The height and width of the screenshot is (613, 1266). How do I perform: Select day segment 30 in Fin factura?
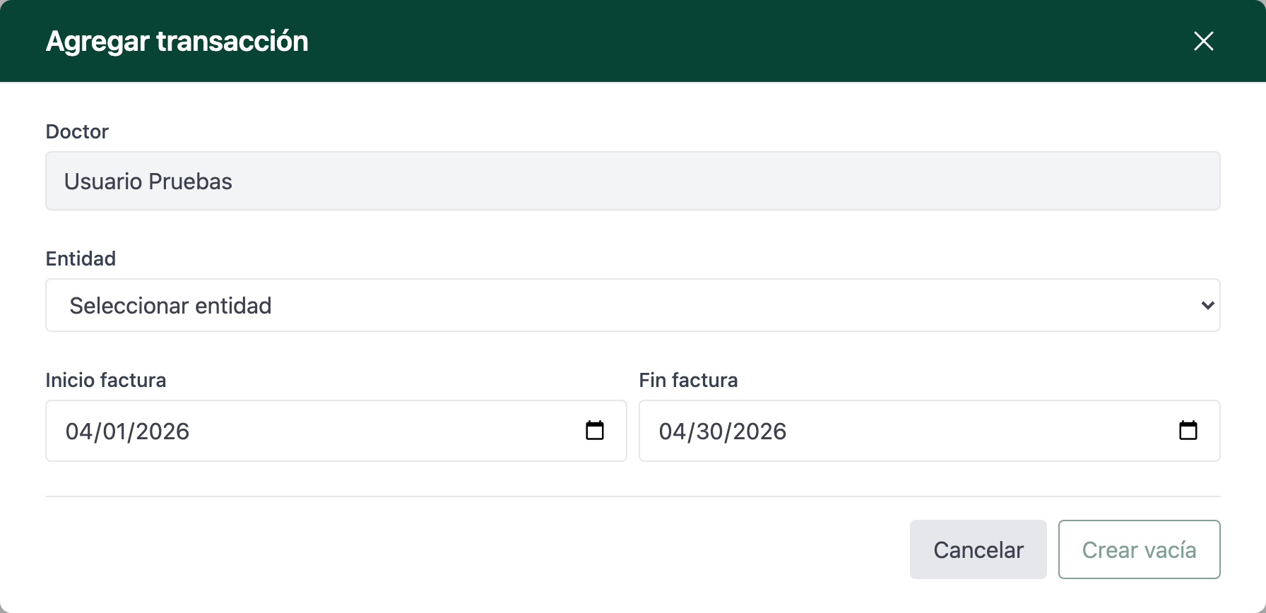(x=709, y=432)
